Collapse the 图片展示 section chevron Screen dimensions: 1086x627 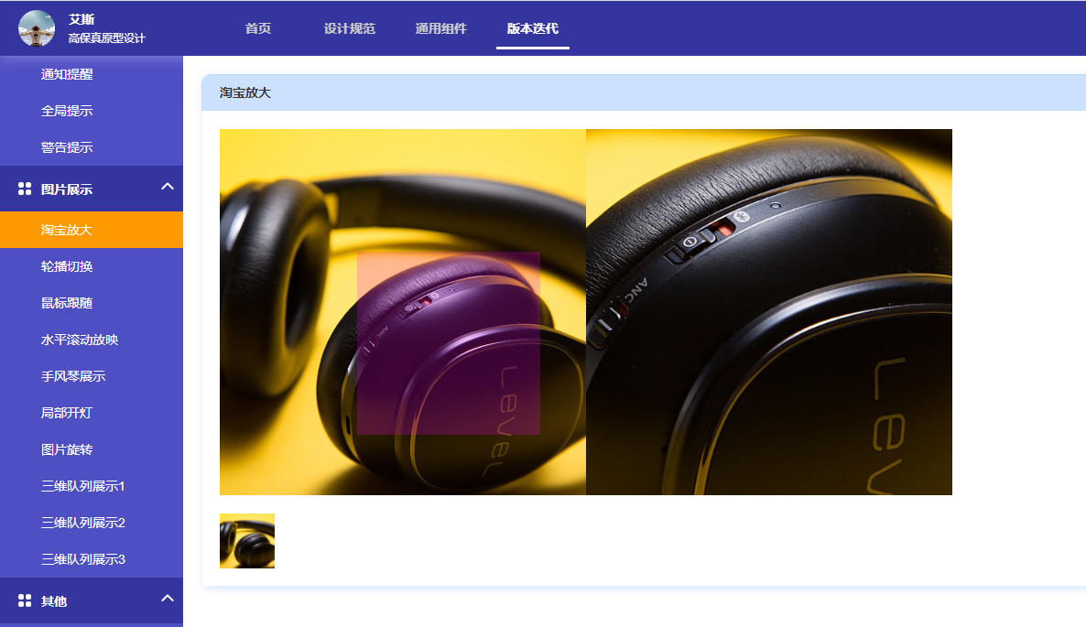coord(167,187)
